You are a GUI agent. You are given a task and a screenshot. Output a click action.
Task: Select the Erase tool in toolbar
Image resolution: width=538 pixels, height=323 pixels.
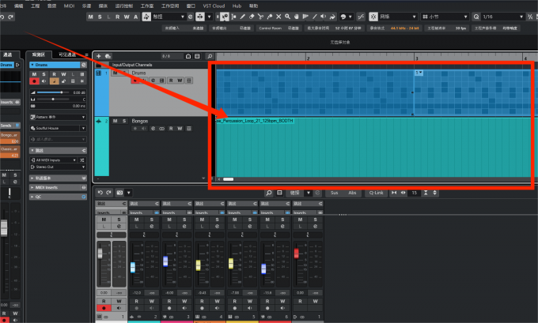[x=252, y=17]
